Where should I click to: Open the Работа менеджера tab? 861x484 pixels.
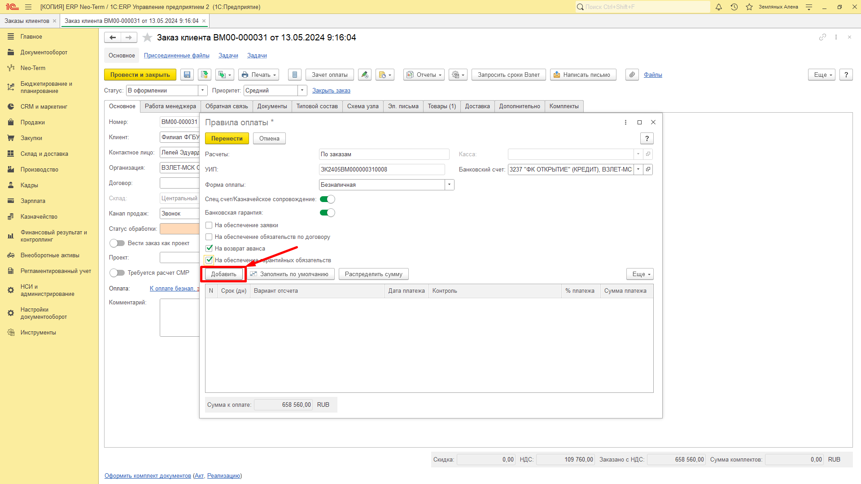170,106
